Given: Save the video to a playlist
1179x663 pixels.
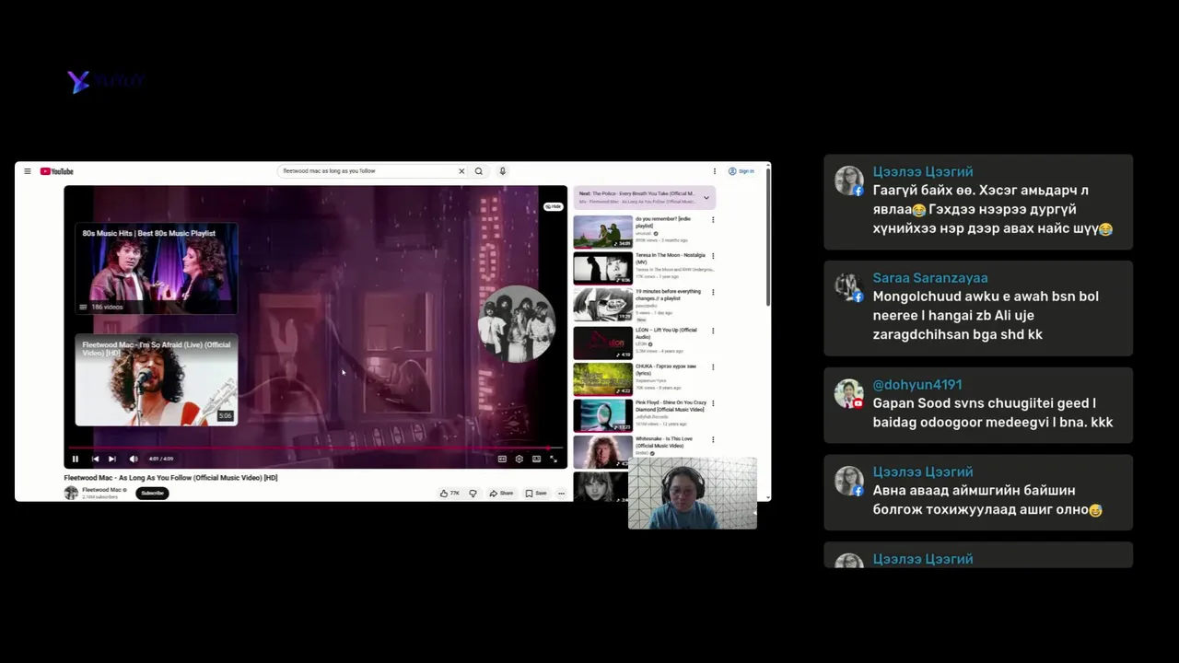Looking at the screenshot, I should coord(536,494).
